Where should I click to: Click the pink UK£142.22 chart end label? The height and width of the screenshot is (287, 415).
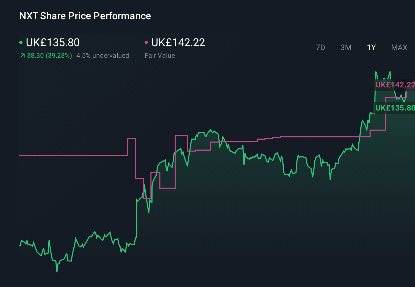[x=395, y=85]
